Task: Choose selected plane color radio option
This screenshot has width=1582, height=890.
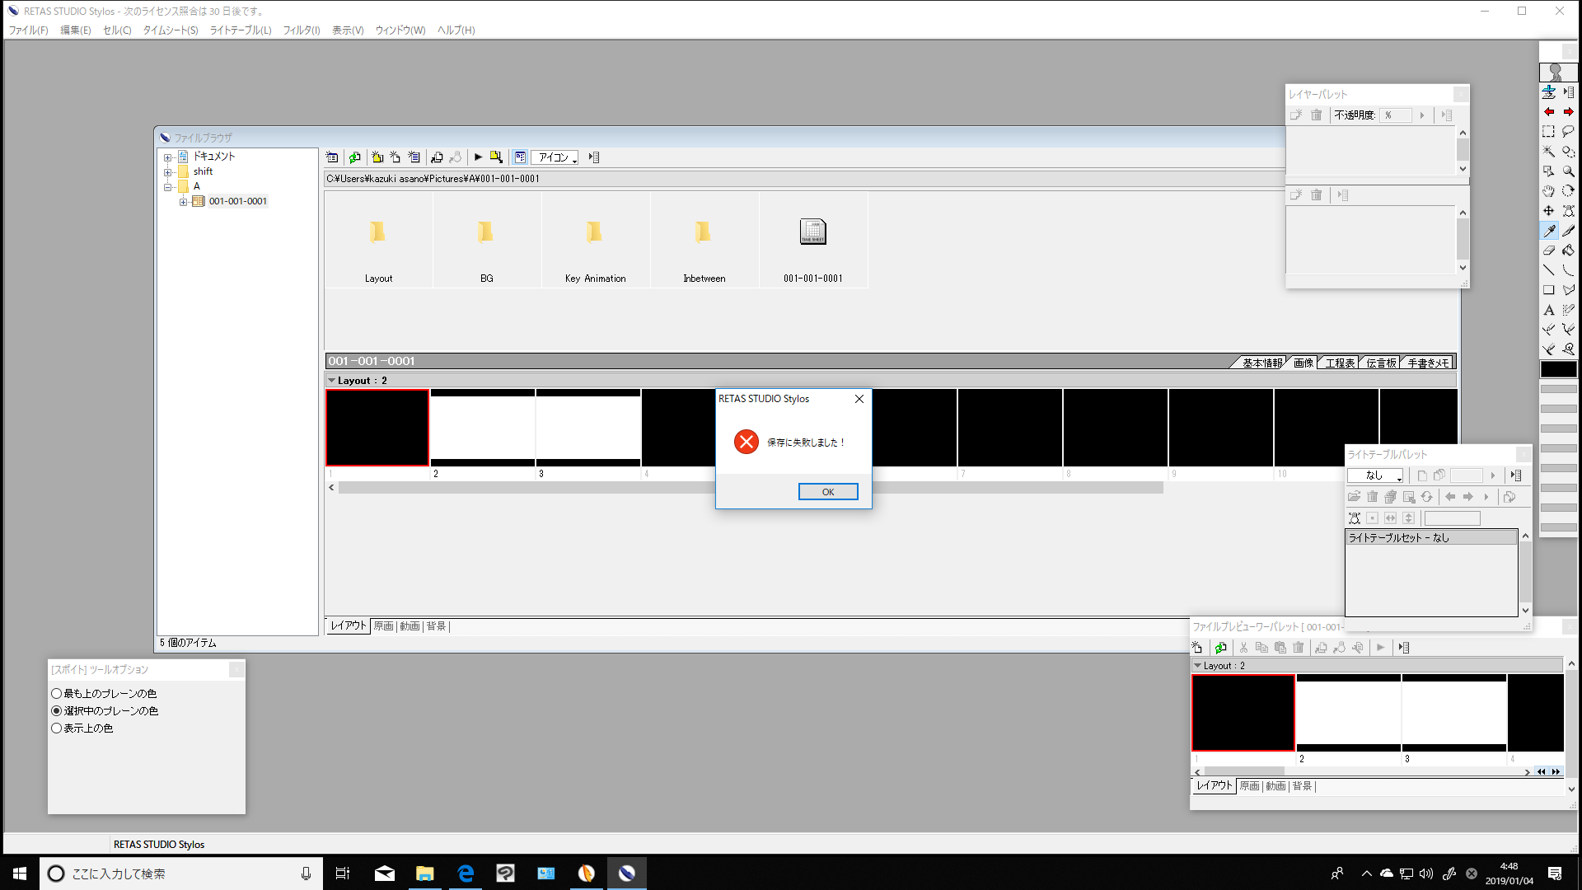Action: point(57,711)
